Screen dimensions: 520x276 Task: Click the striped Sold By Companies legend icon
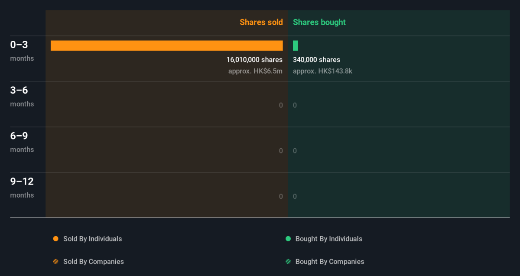[x=55, y=262]
